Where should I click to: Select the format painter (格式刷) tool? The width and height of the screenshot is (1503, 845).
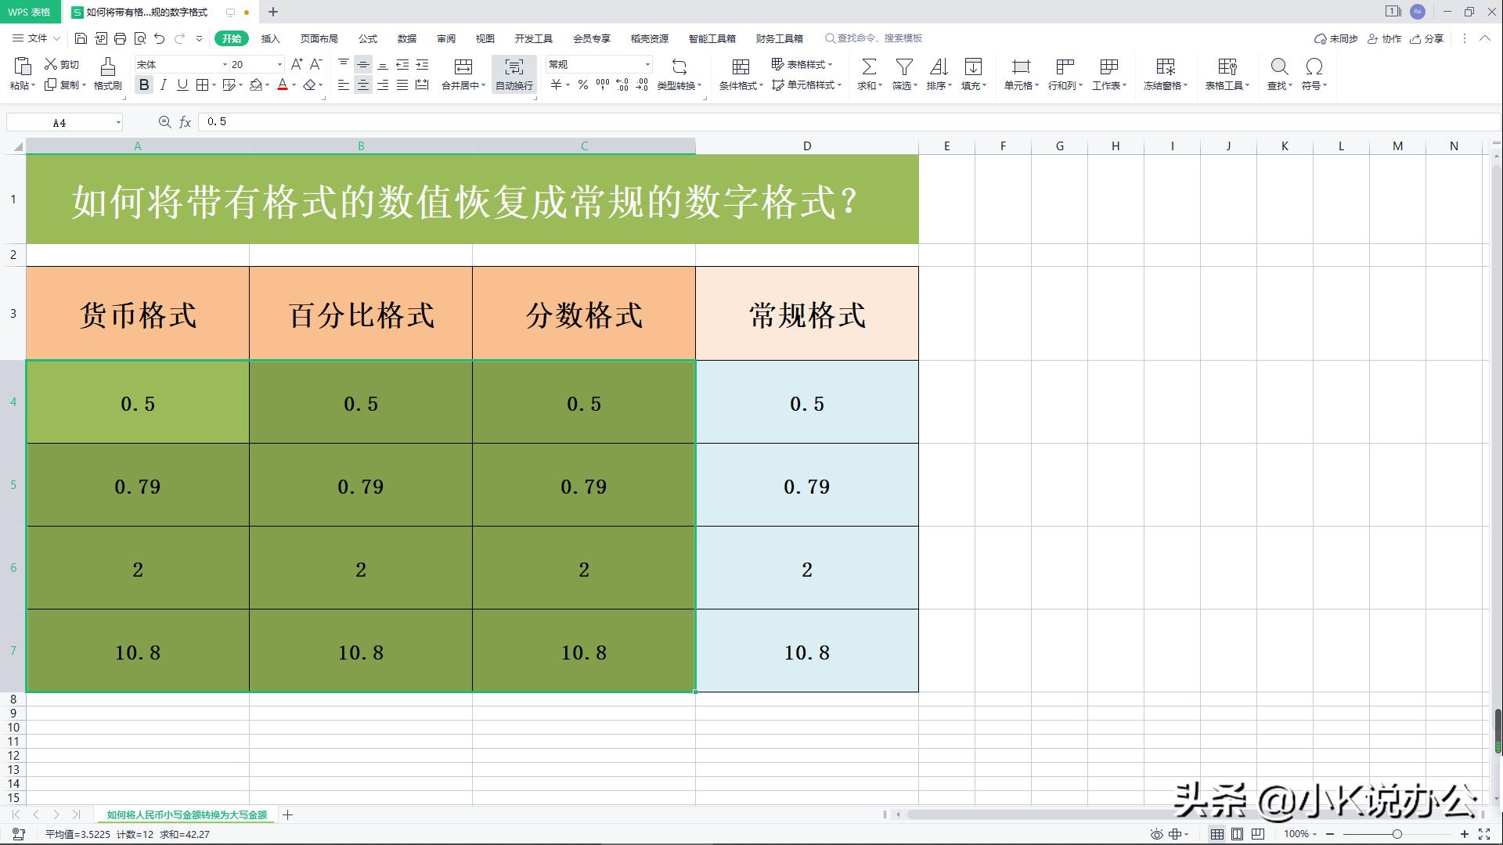point(107,74)
